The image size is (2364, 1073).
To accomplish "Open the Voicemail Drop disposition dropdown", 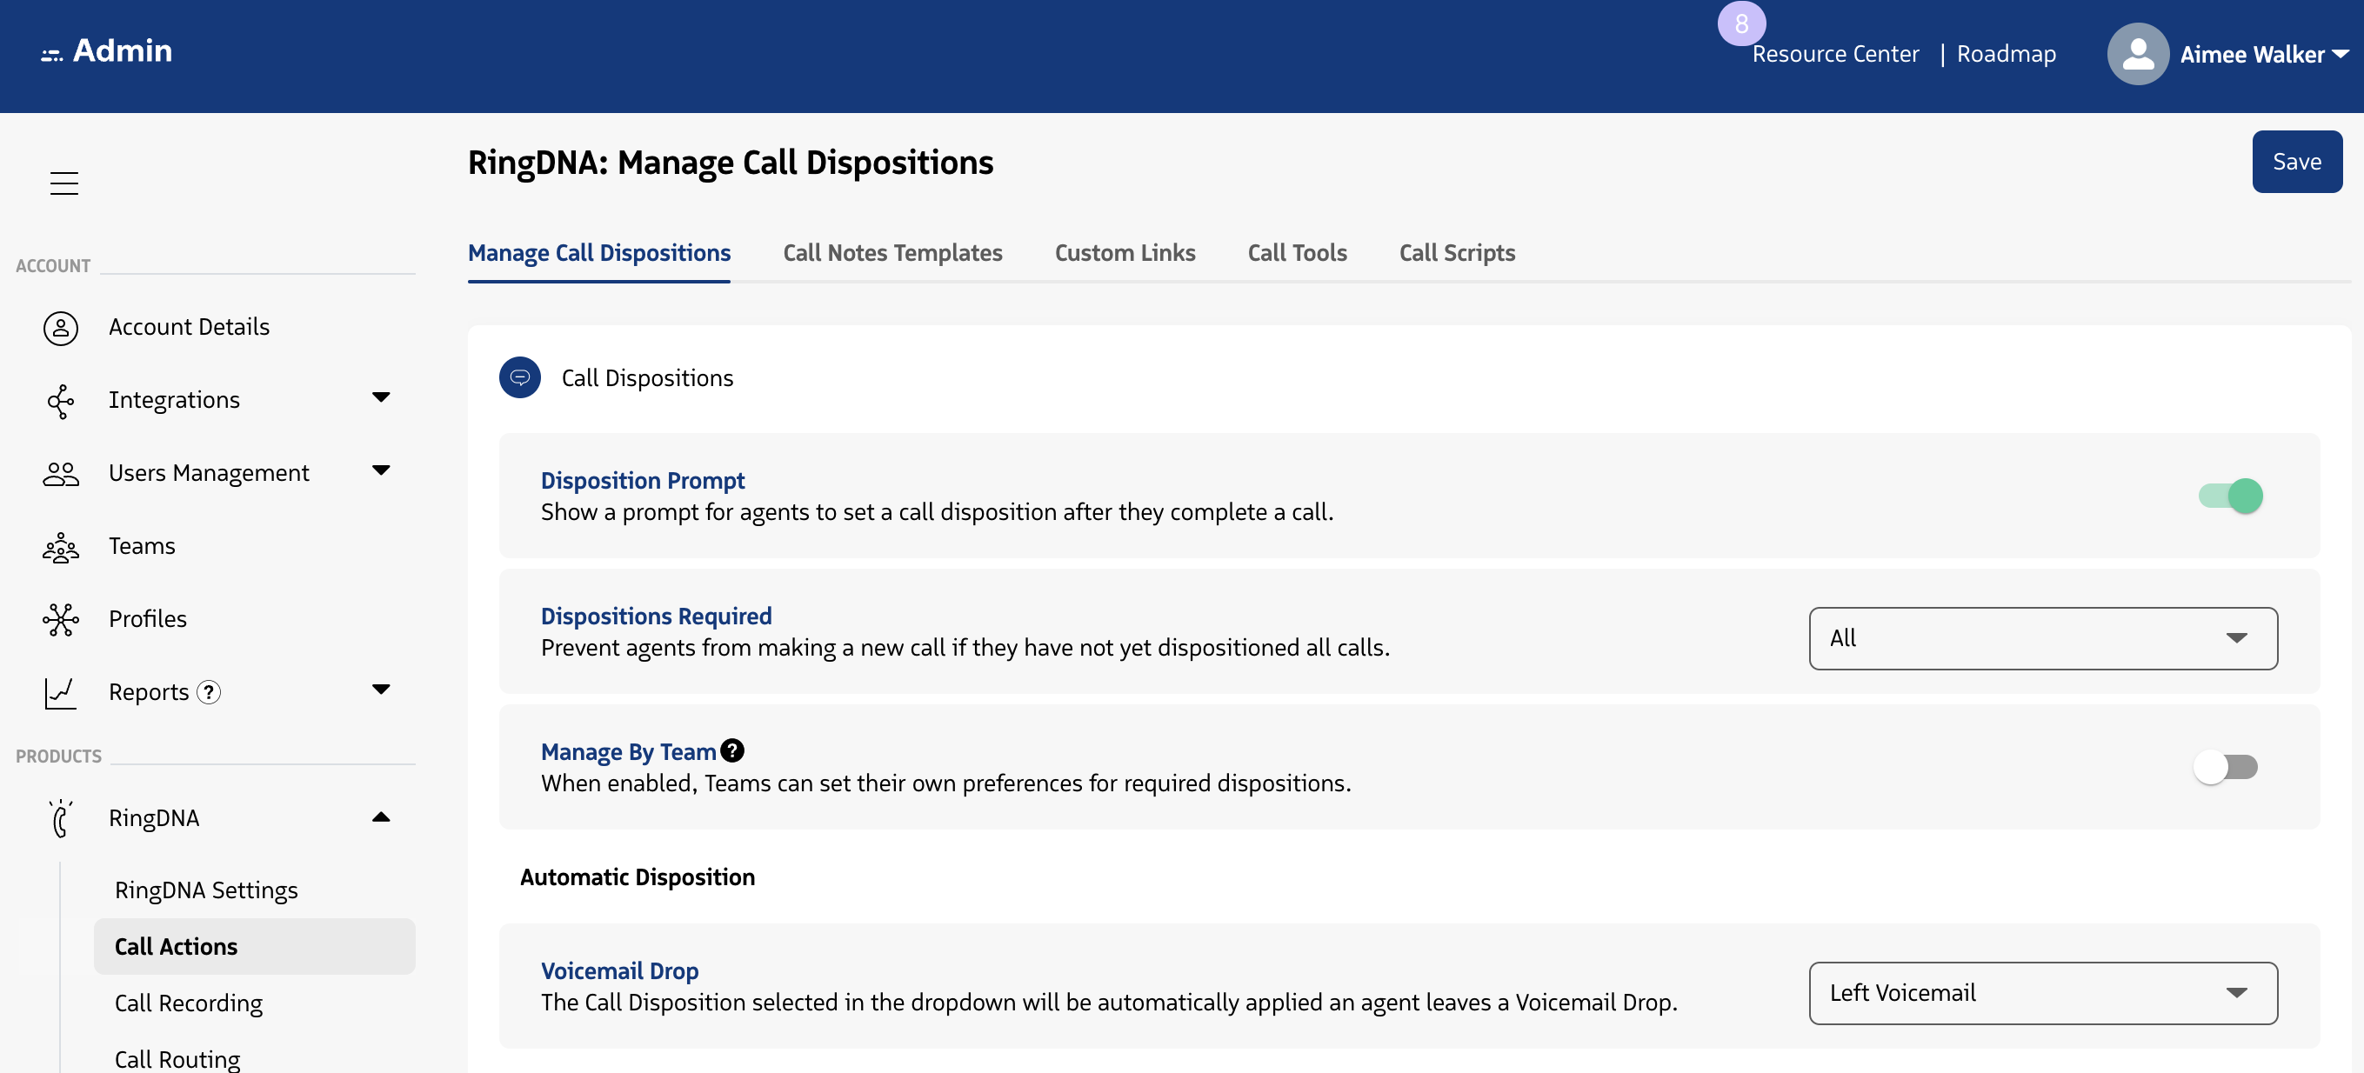I will click(2042, 993).
